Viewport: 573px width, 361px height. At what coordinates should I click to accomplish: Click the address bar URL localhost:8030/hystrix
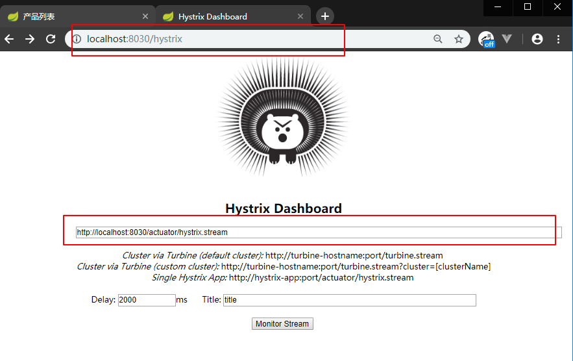tap(134, 39)
